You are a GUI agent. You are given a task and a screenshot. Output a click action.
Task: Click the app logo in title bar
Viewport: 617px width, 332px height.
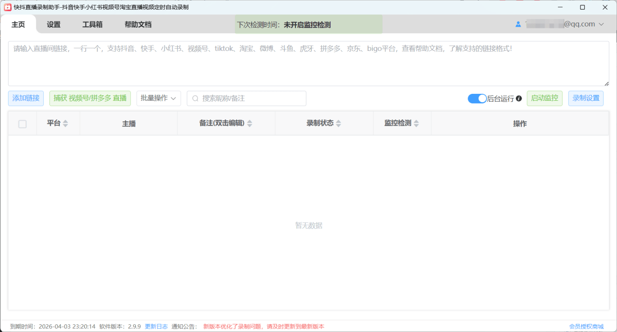coord(8,7)
